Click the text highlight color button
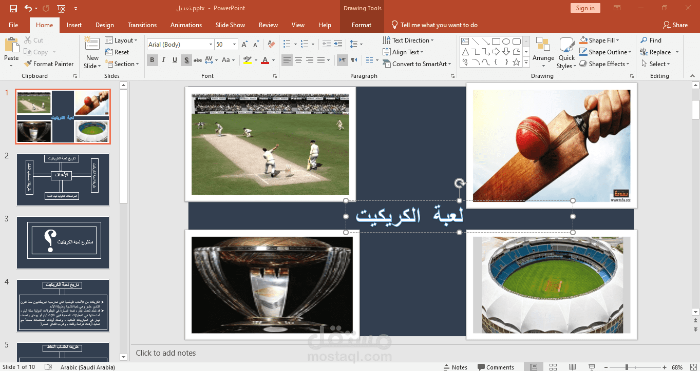The width and height of the screenshot is (700, 371). click(x=248, y=60)
